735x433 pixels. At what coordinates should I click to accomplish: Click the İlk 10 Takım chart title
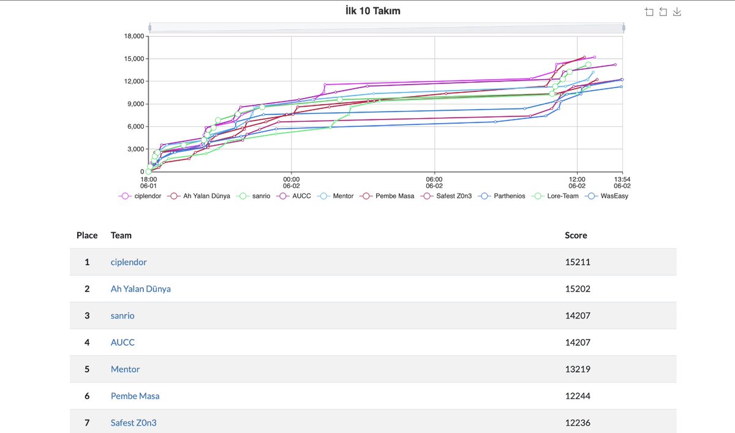[x=372, y=11]
